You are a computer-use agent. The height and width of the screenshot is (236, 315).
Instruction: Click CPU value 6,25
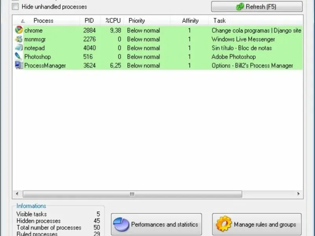pos(115,66)
